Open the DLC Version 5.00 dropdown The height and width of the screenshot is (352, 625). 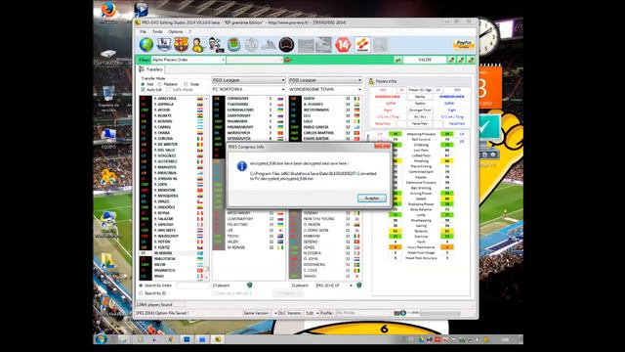(x=312, y=313)
